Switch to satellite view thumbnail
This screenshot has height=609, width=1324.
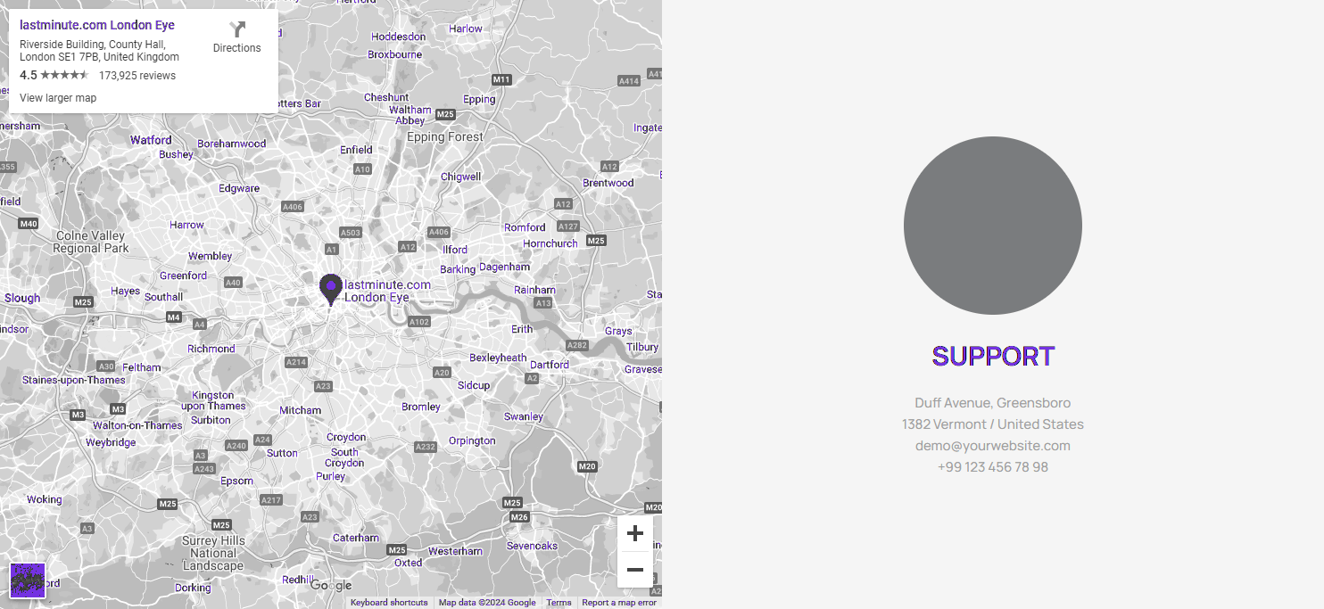pyautogui.click(x=28, y=580)
